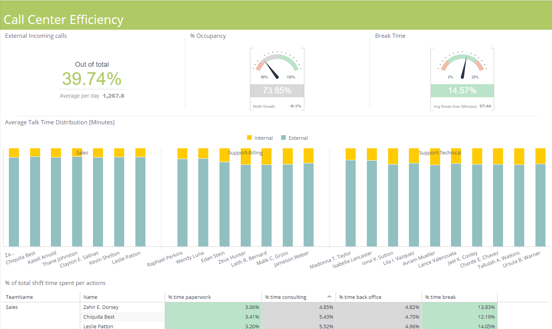Viewport: 552px width, 329px height.
Task: Click the yellow Internal legend swatch
Action: [x=249, y=137]
